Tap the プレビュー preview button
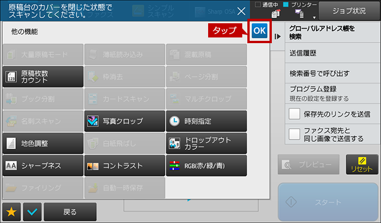The height and width of the screenshot is (223, 381). click(x=309, y=165)
